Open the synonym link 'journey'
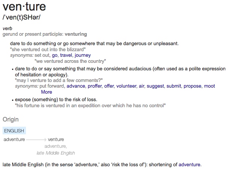This screenshot has height=170, width=229. pos(83,55)
